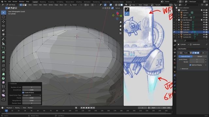Exclude Fish Bot Blockout collection via checkbox
209x117 pixels.
pyautogui.click(x=202, y=20)
